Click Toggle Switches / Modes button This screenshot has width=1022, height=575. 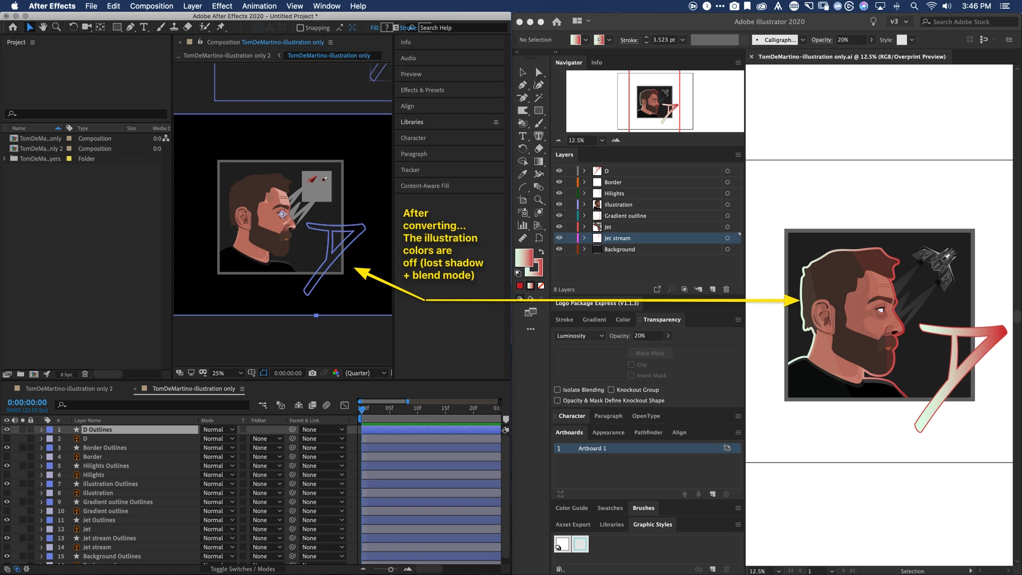(242, 569)
